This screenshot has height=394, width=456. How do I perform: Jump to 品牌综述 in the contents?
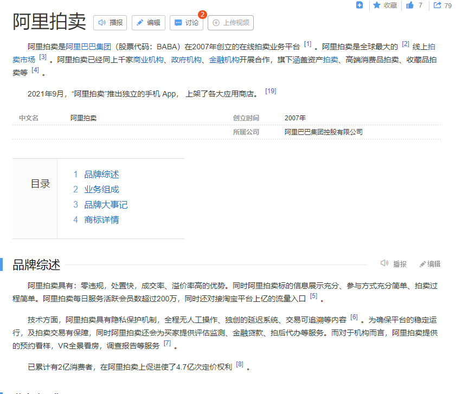pos(101,175)
